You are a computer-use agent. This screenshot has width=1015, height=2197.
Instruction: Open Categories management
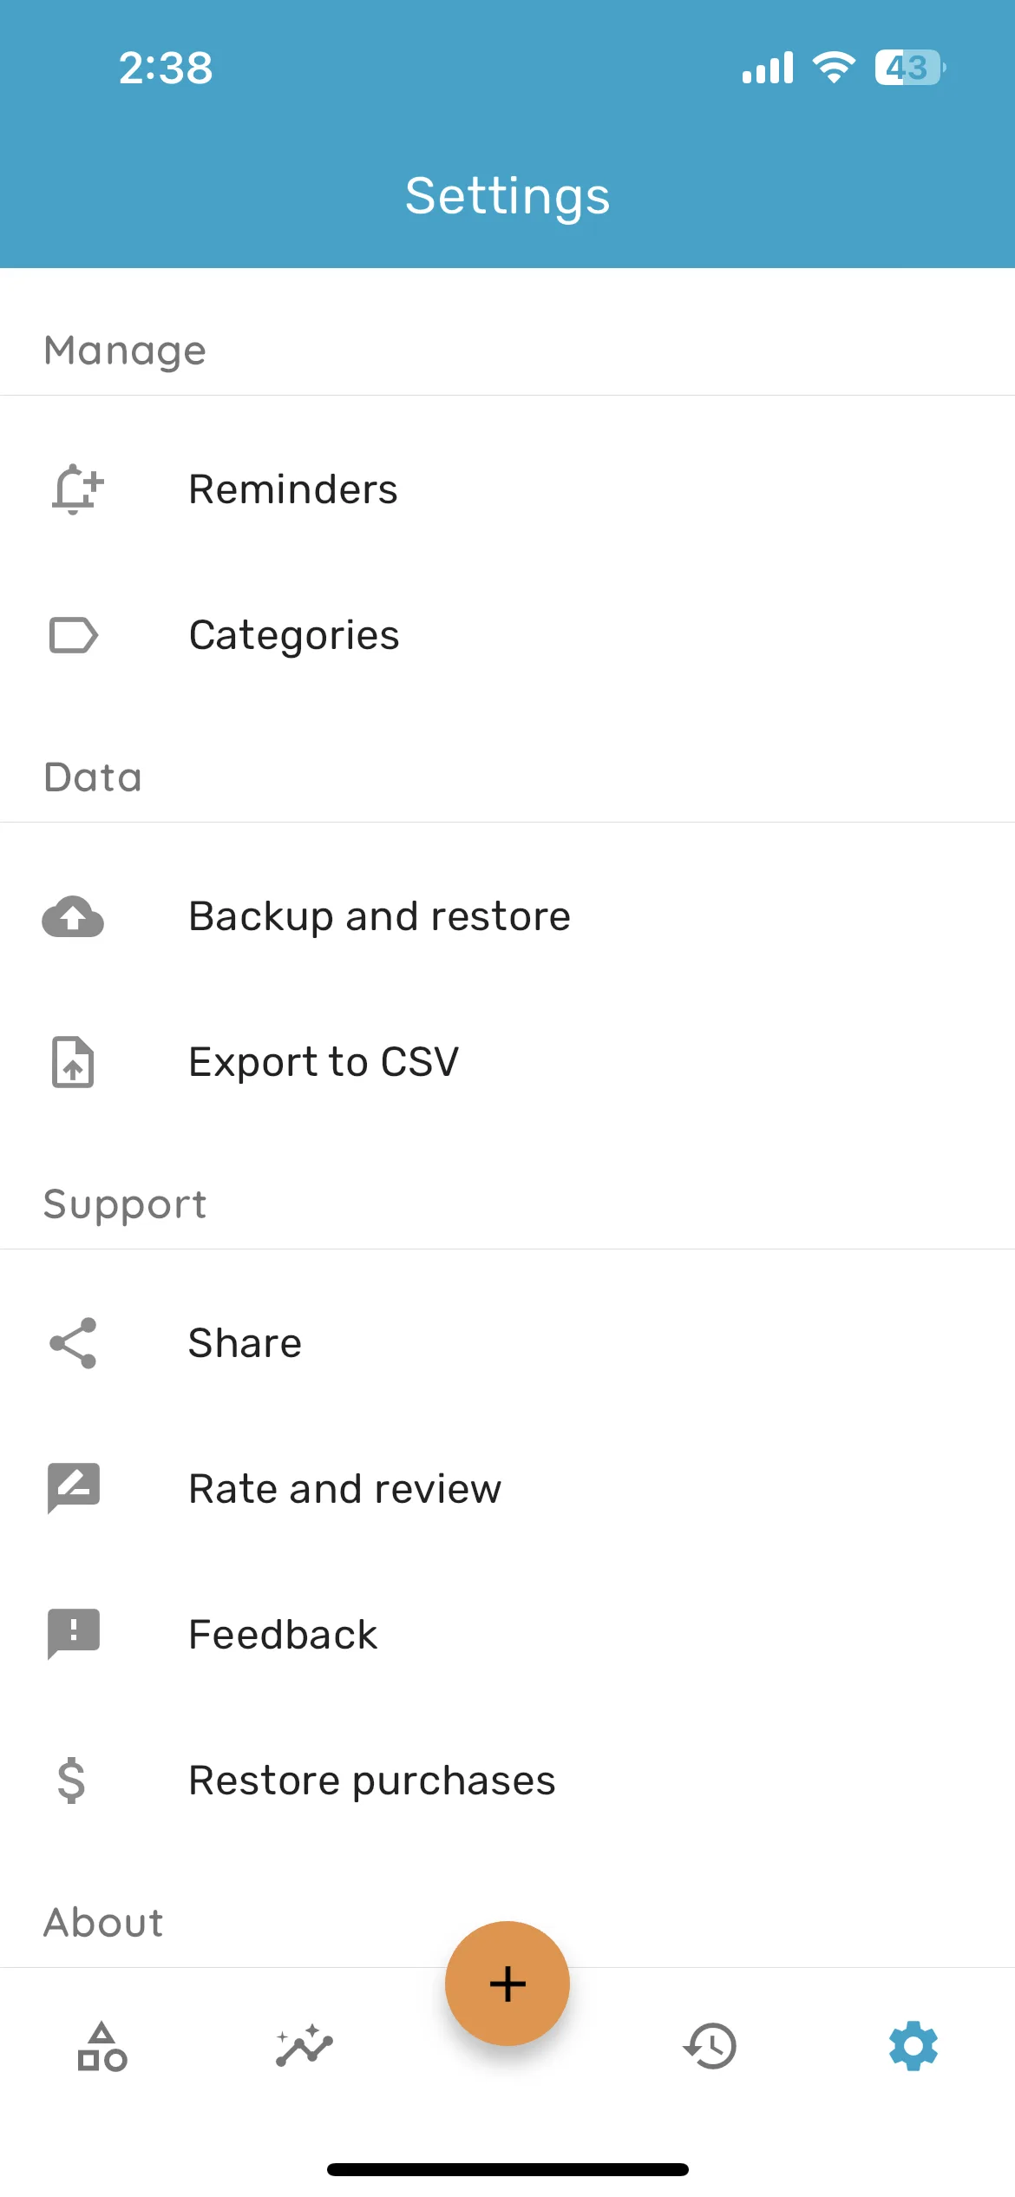pyautogui.click(x=507, y=635)
